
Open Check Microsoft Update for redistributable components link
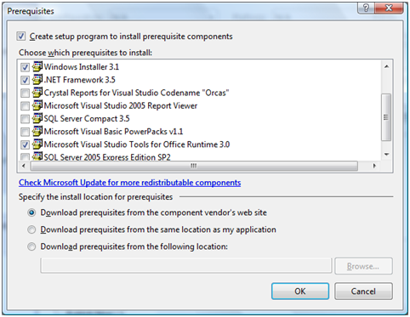130,183
